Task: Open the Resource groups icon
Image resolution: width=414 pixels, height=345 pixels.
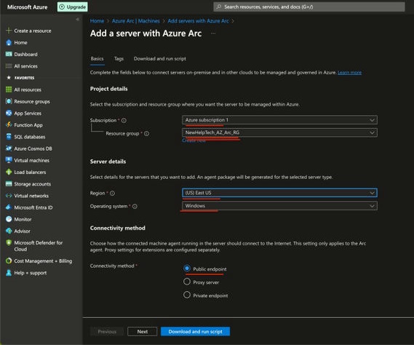Action: pos(9,101)
